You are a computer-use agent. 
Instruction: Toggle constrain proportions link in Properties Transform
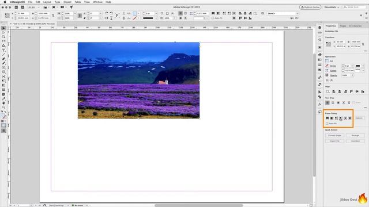click(x=363, y=44)
